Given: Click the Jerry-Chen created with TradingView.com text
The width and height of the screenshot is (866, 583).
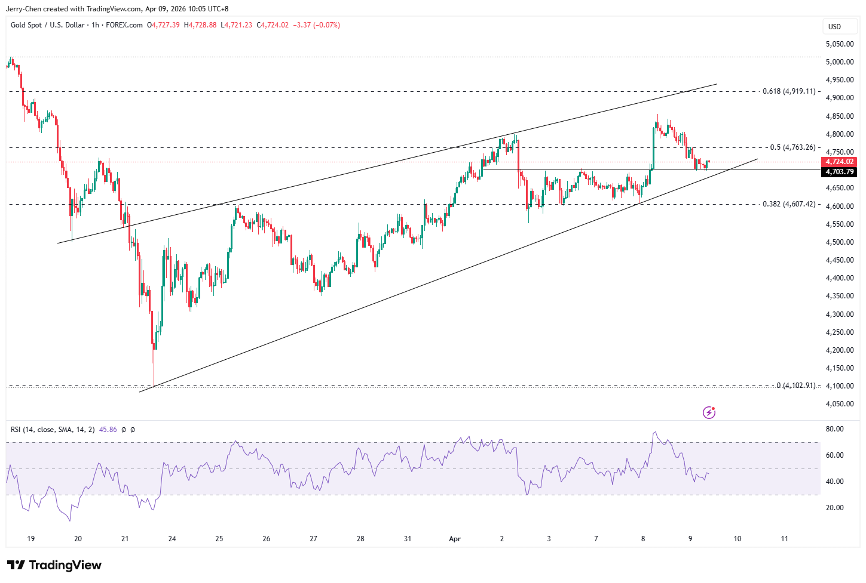Looking at the screenshot, I should pos(117,9).
